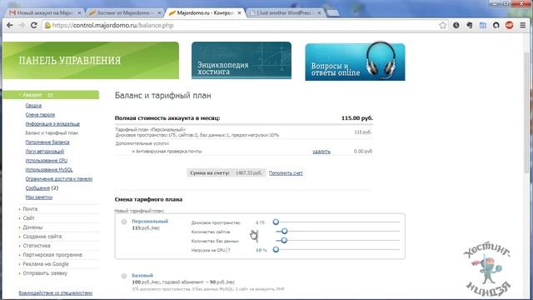Expand 'Реклама на Google' sidebar section

46,264
